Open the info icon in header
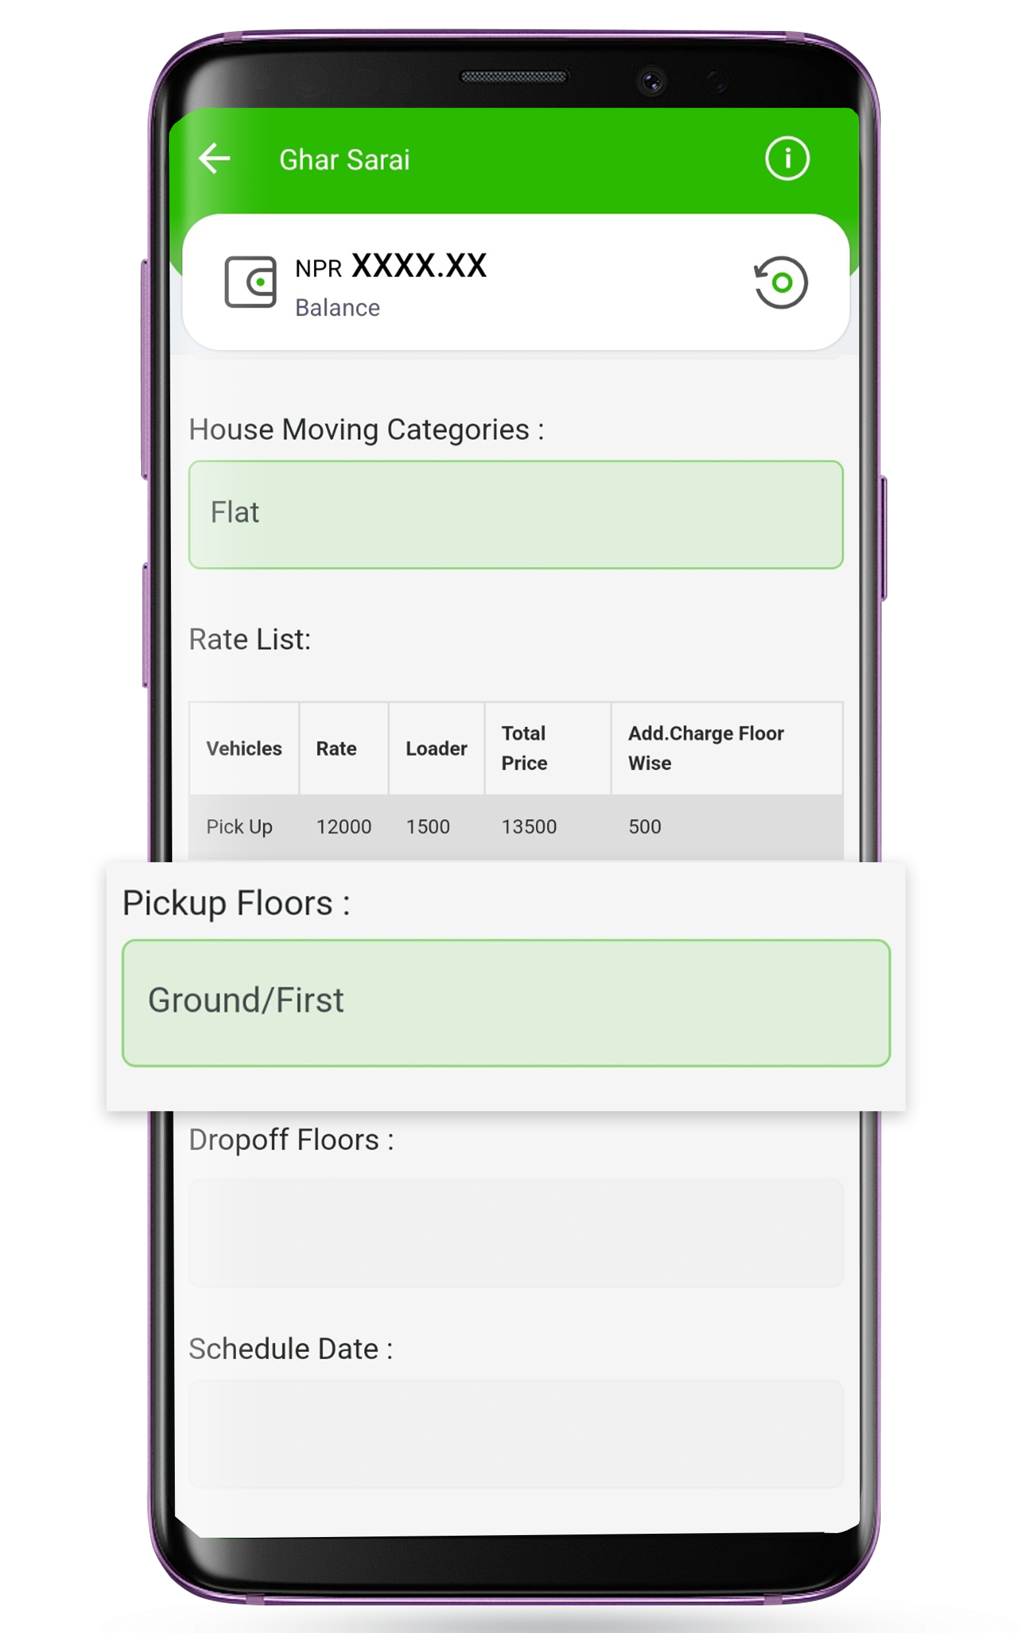The height and width of the screenshot is (1633, 1026). [x=787, y=160]
